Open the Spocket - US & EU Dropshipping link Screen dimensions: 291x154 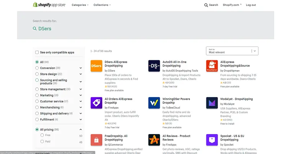click(x=232, y=138)
